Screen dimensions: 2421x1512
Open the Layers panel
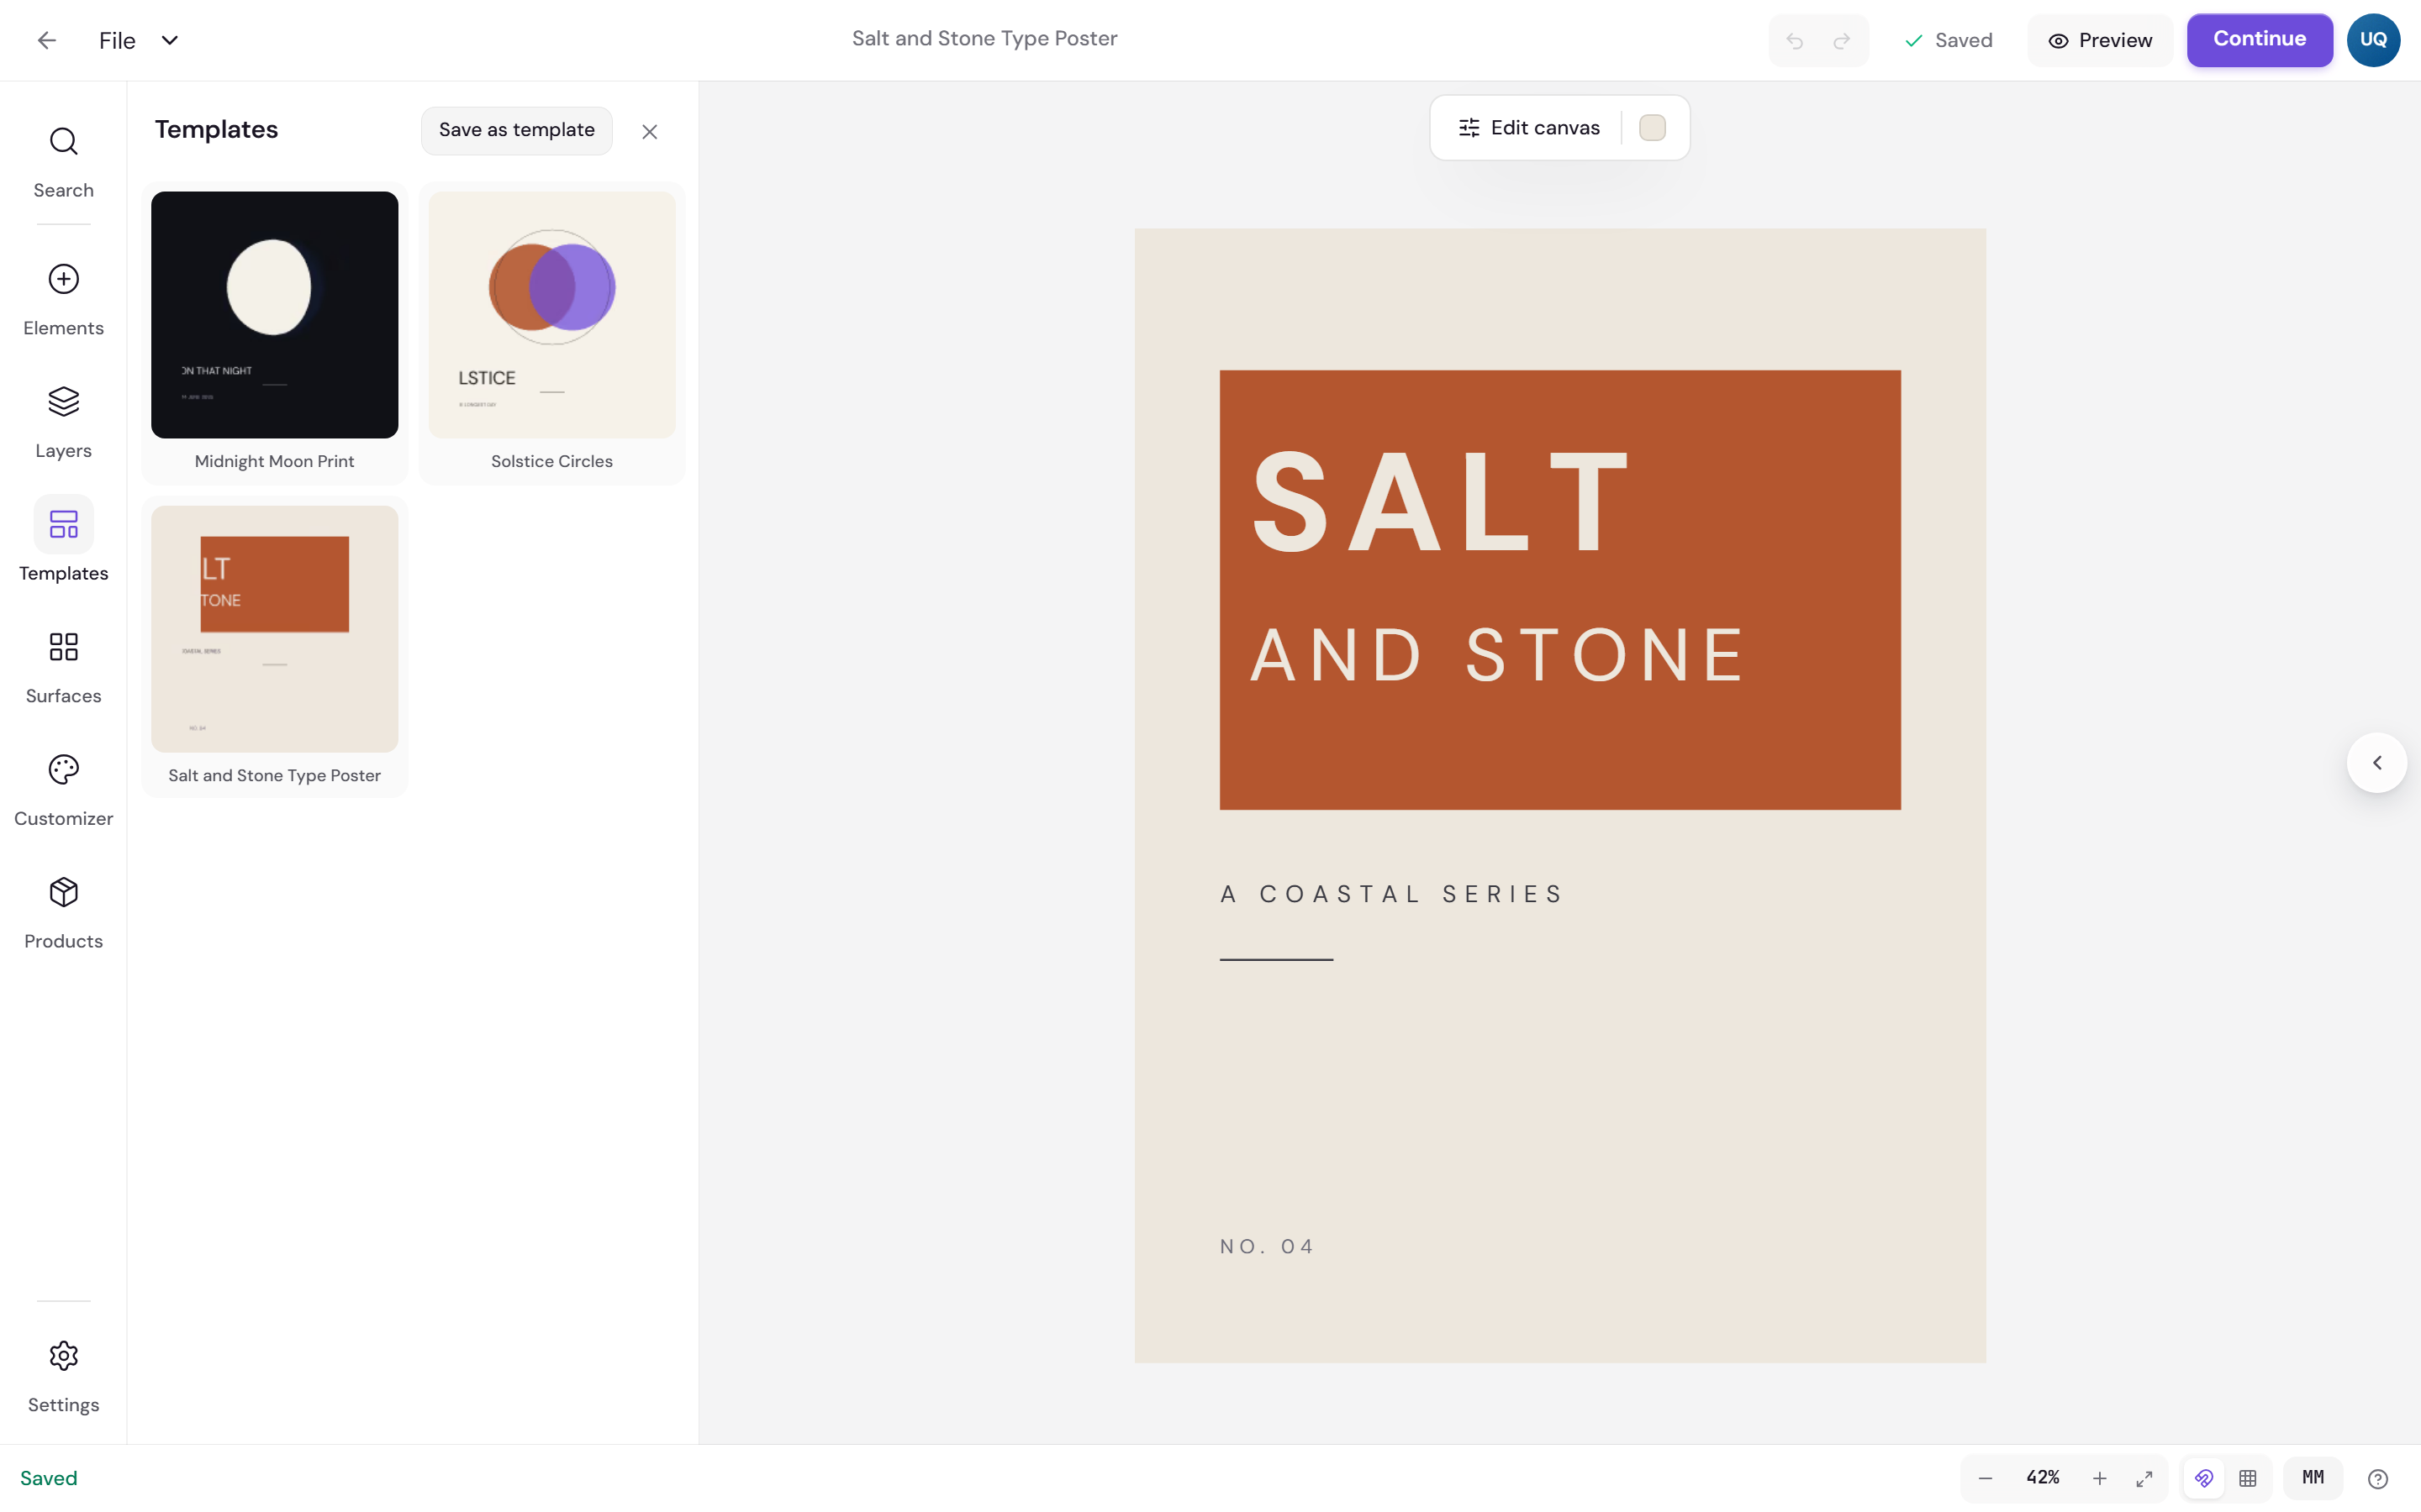[63, 422]
